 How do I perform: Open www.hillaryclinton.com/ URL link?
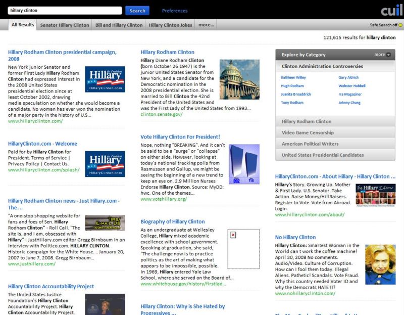point(35,121)
